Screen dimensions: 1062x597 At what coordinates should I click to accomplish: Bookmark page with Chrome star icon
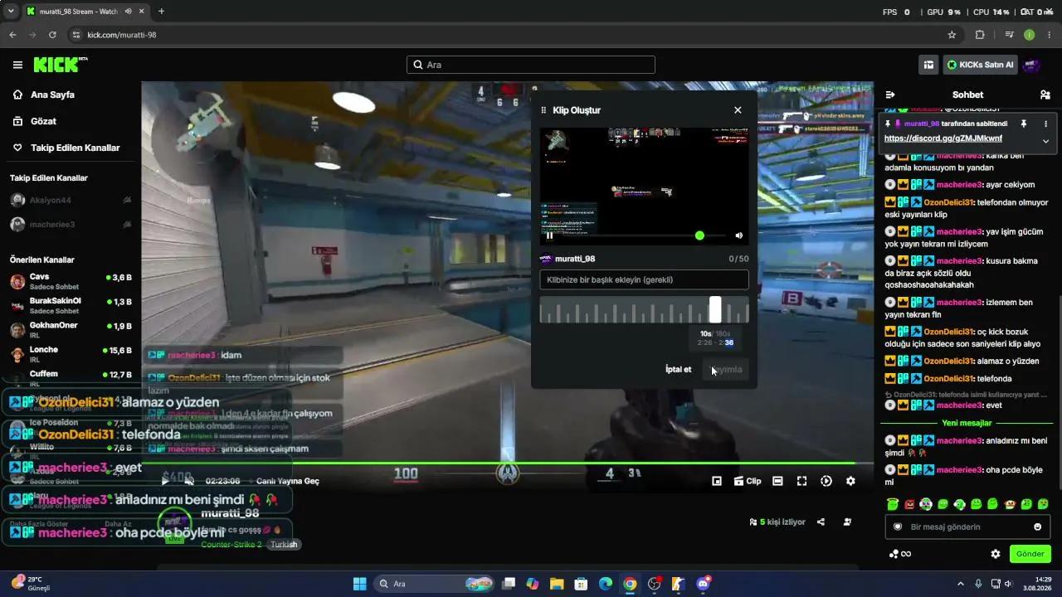[x=952, y=35]
